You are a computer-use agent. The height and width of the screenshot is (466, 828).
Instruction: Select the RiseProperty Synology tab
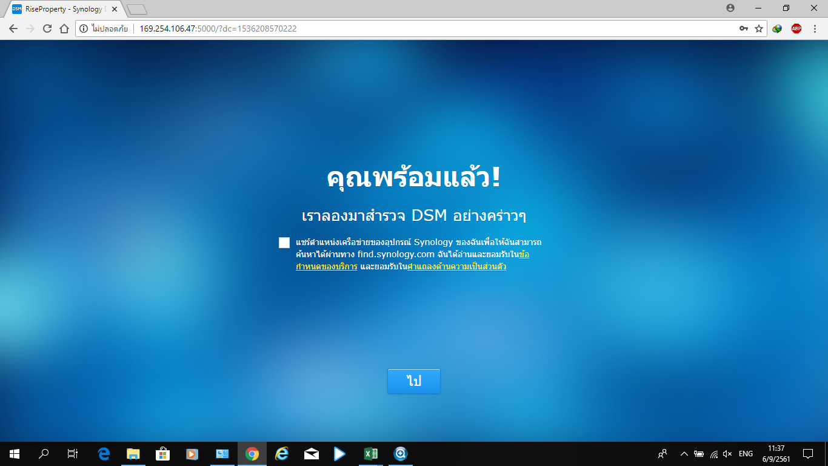click(64, 9)
